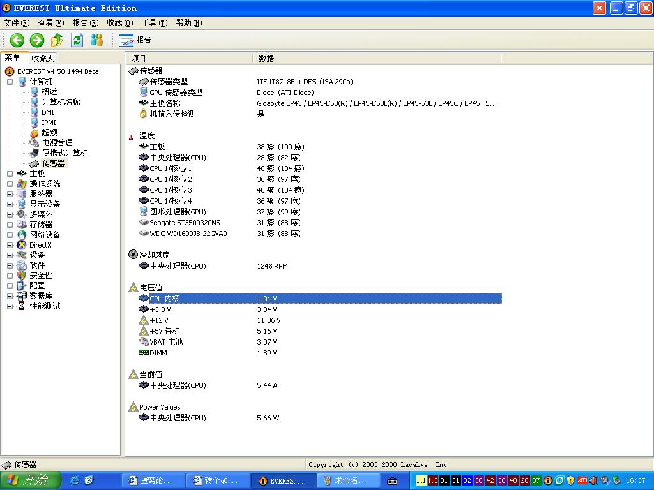Open the DMI node in the tree

click(47, 112)
